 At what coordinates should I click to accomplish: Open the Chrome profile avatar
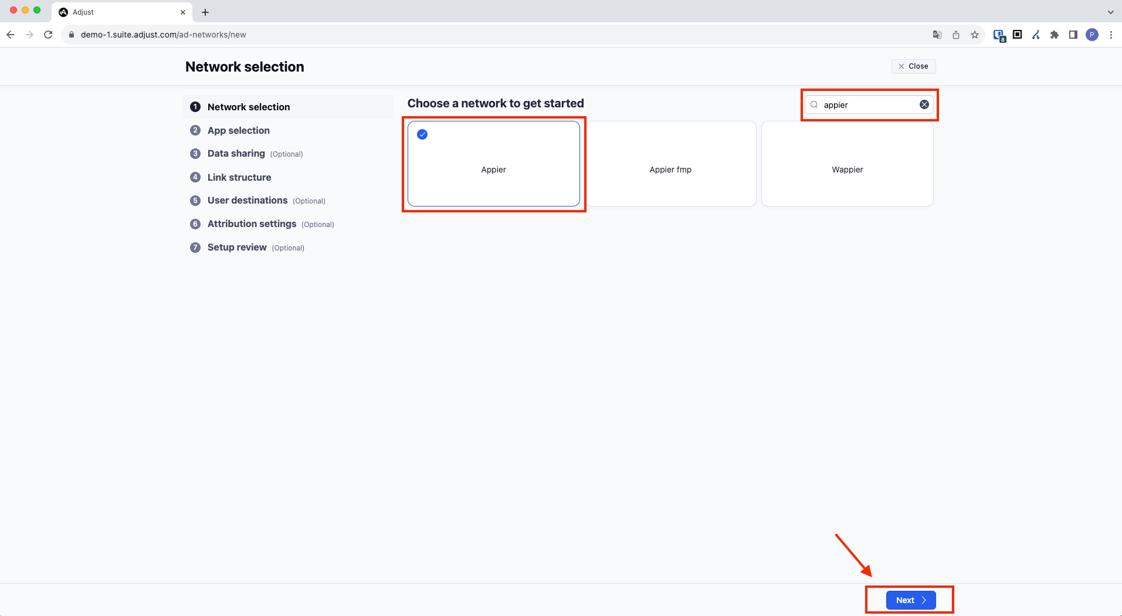(1092, 35)
